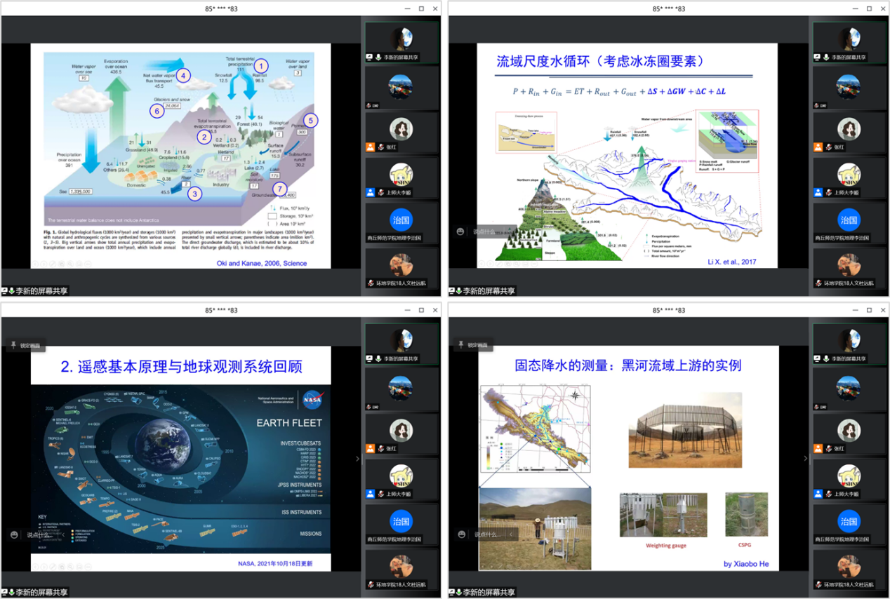Click screen-share icon on 李新 tile, top-right window
This screenshot has width=890, height=599.
818,57
